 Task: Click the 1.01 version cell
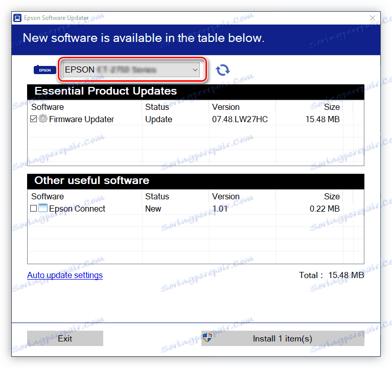click(x=220, y=209)
